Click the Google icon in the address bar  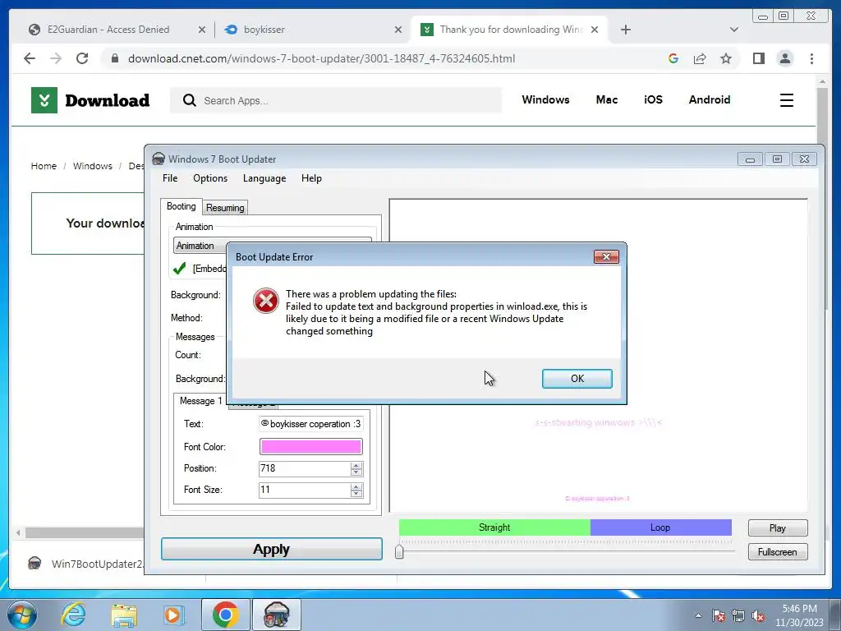pos(673,58)
